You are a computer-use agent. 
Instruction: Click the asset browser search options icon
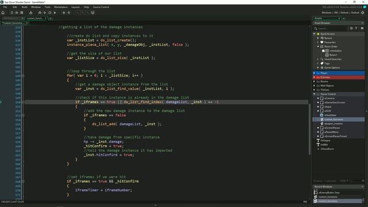coord(351,28)
